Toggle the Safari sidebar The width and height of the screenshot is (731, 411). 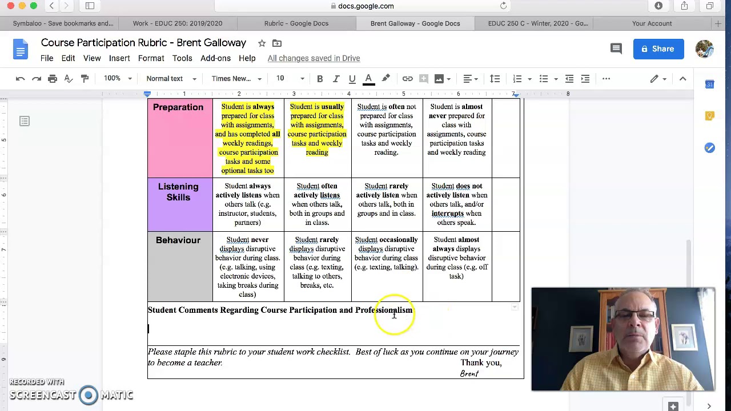pyautogui.click(x=90, y=6)
